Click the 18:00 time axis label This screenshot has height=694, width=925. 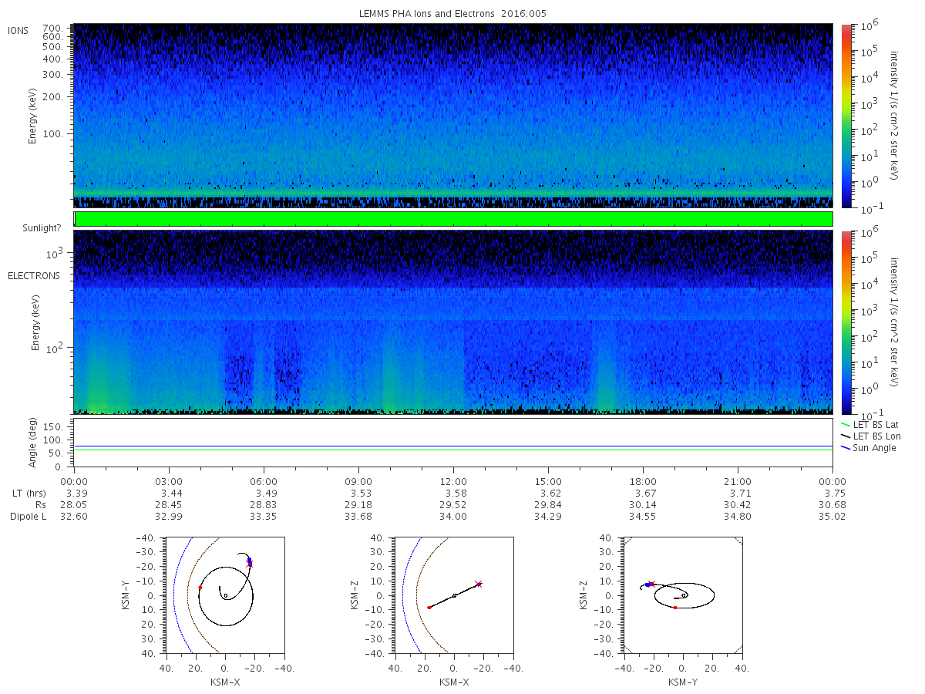click(643, 482)
